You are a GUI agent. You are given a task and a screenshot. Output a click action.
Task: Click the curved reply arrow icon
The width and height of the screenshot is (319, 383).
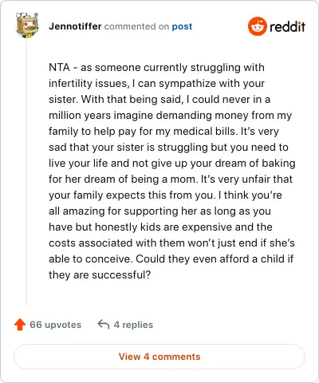(x=104, y=324)
